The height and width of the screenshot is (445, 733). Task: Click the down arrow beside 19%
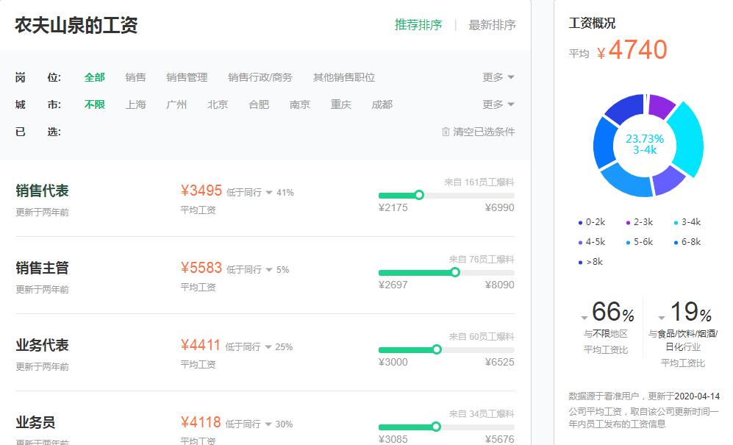click(x=662, y=318)
